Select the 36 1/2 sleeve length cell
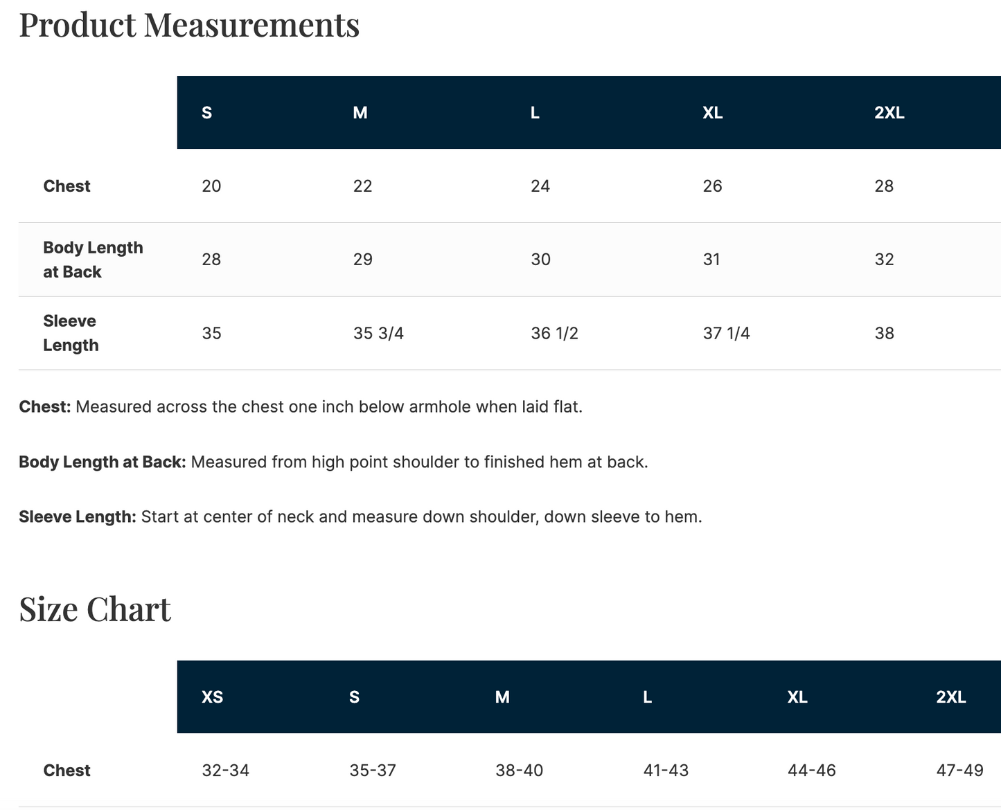This screenshot has width=1001, height=810. 554,334
